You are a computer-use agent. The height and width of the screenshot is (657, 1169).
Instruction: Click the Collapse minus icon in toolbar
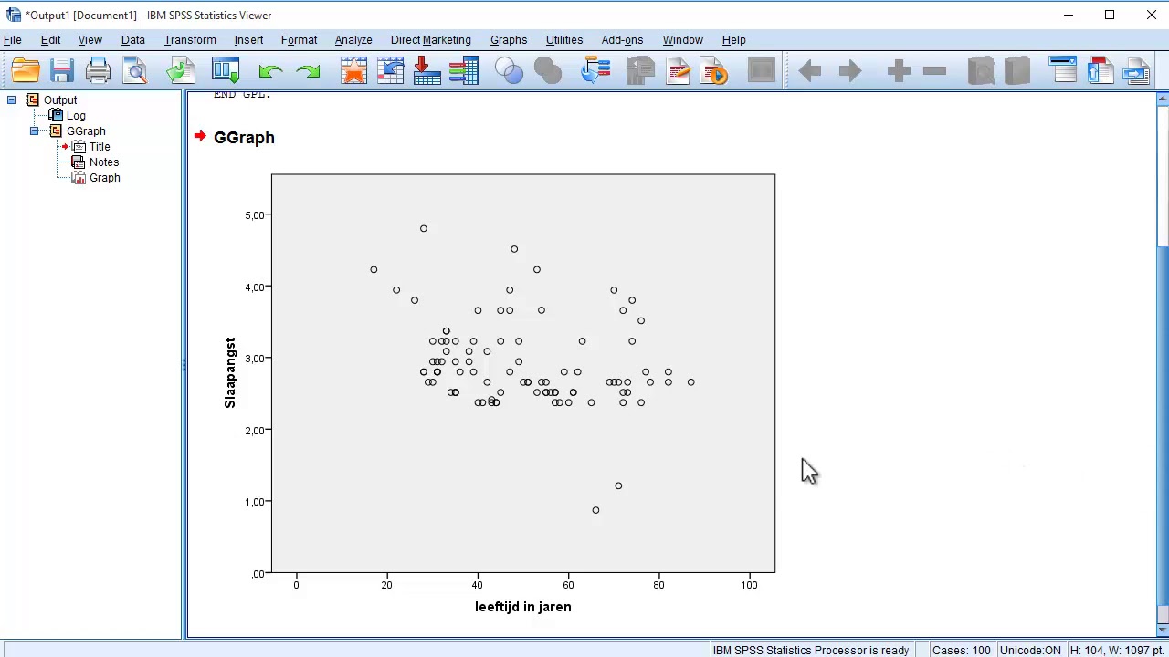tap(934, 71)
